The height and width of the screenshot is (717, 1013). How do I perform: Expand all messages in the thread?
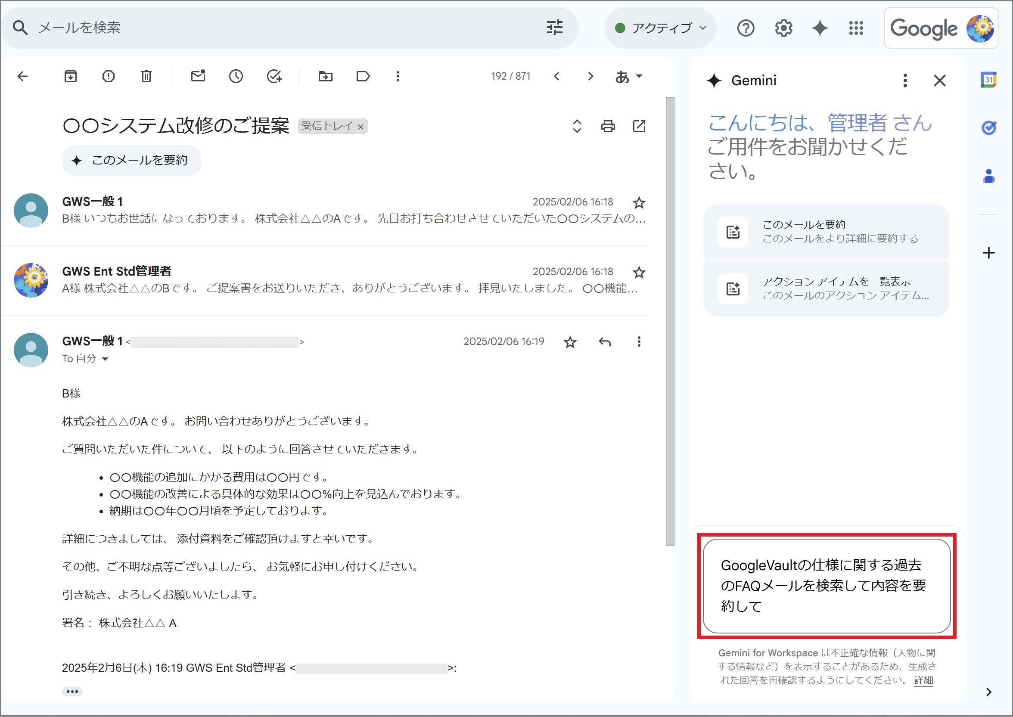tap(577, 126)
